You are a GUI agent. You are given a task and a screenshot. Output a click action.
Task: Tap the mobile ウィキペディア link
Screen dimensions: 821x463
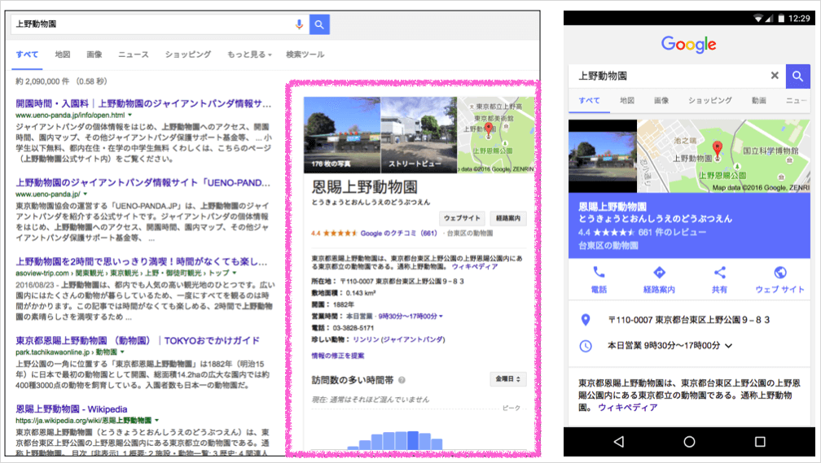pos(628,408)
